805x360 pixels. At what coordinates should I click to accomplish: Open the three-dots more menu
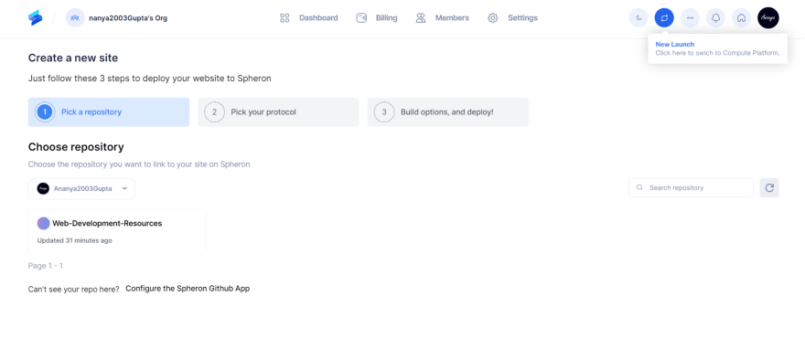coord(690,18)
